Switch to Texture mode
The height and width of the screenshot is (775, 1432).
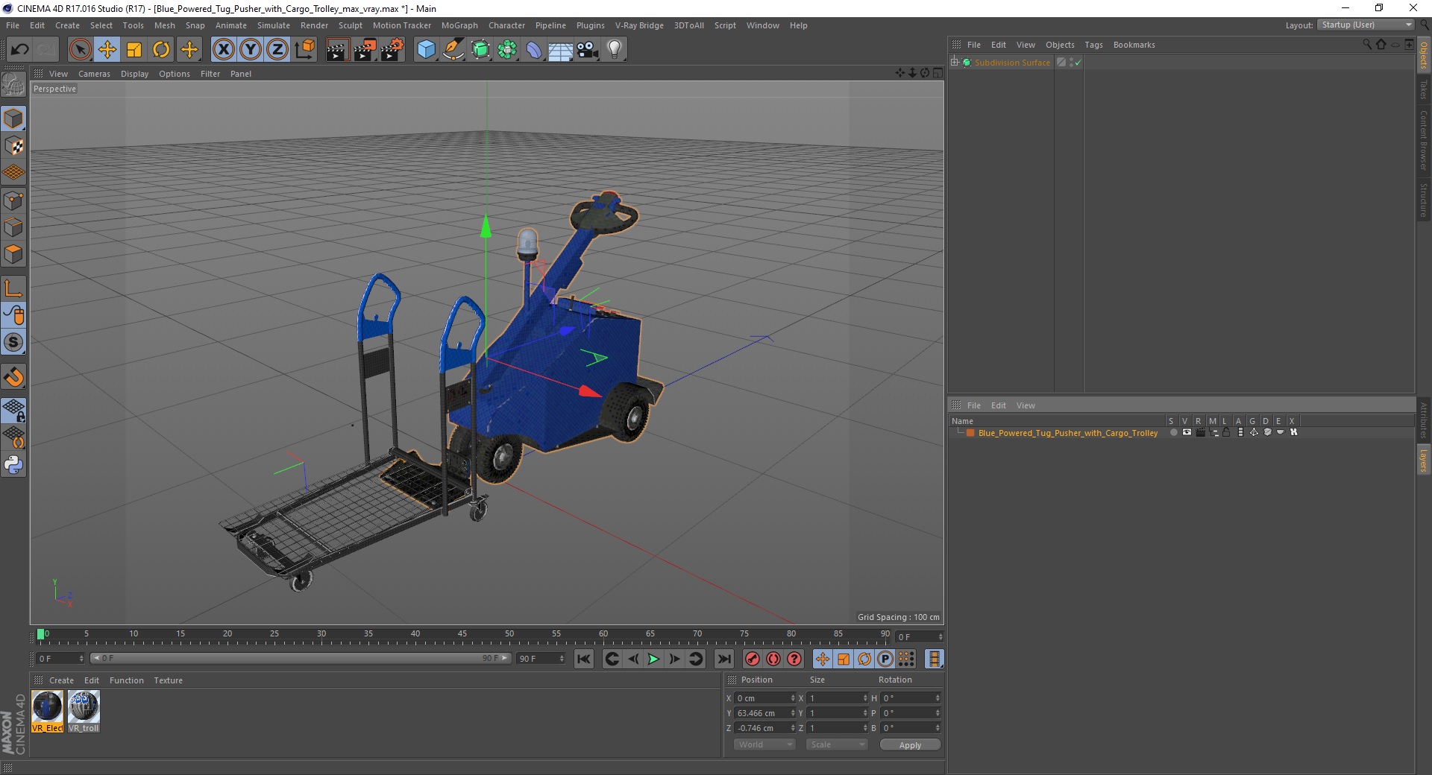[13, 146]
